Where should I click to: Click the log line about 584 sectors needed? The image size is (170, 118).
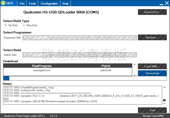point(50,101)
